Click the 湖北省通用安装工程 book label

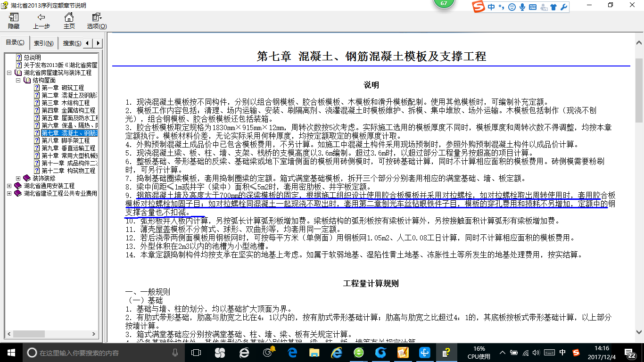click(49, 186)
